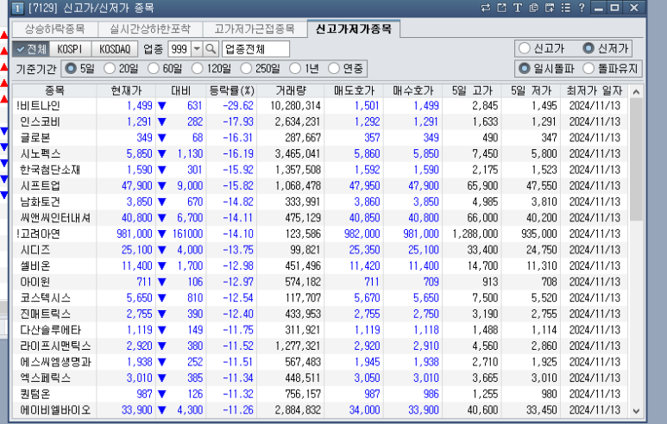Click the T font icon in title bar
The height and width of the screenshot is (424, 667).
coord(517,8)
